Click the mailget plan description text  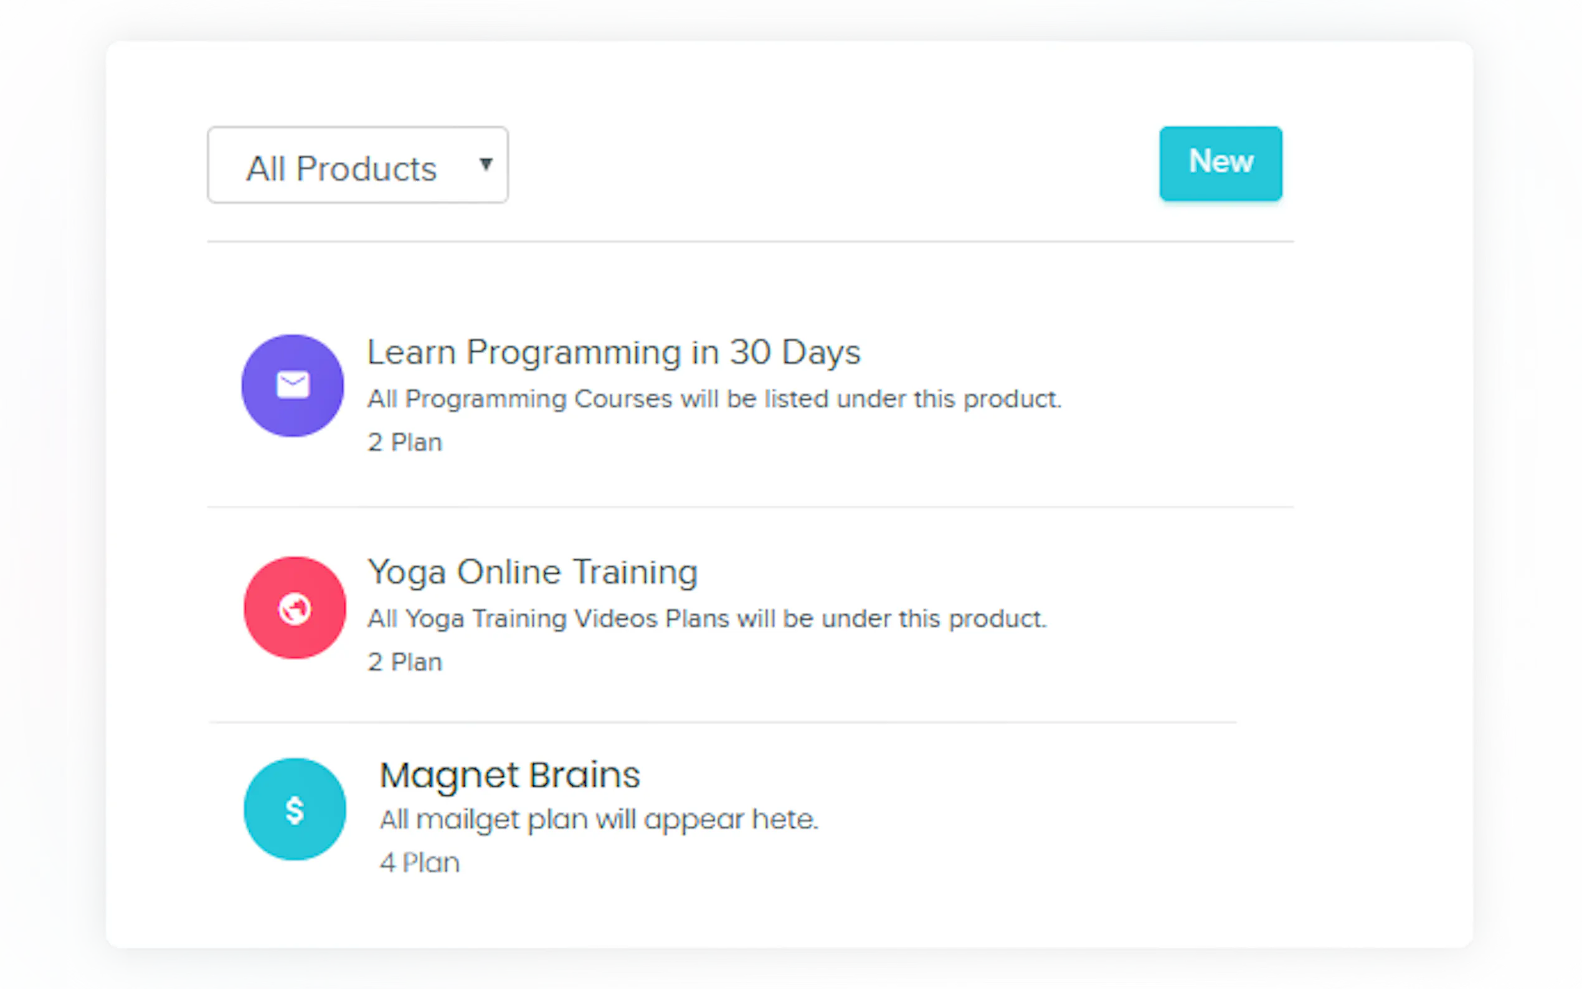click(x=599, y=820)
